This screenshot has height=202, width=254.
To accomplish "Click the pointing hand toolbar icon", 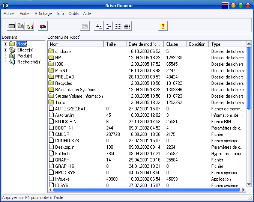I will click(x=30, y=26).
